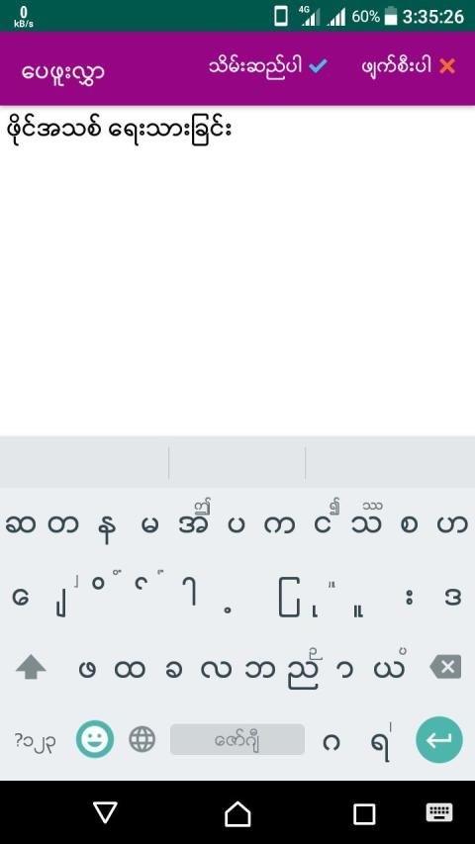Tap inside the text editing area
475x844 pixels.
pyautogui.click(x=237, y=271)
